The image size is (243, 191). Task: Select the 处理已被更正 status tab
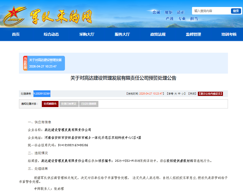click(x=69, y=104)
